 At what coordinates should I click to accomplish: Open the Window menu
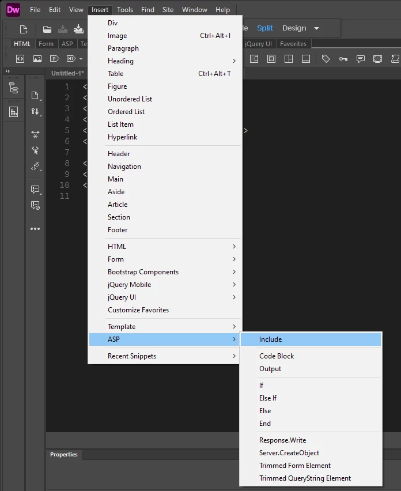194,10
